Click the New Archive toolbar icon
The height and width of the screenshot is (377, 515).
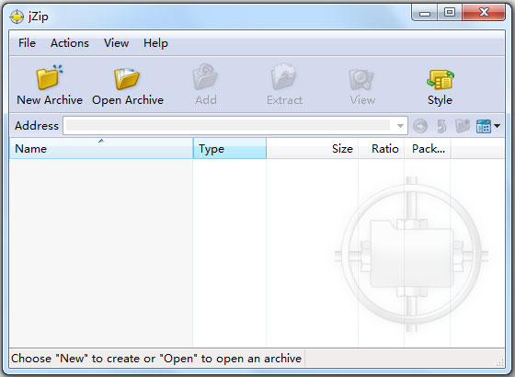pos(50,77)
